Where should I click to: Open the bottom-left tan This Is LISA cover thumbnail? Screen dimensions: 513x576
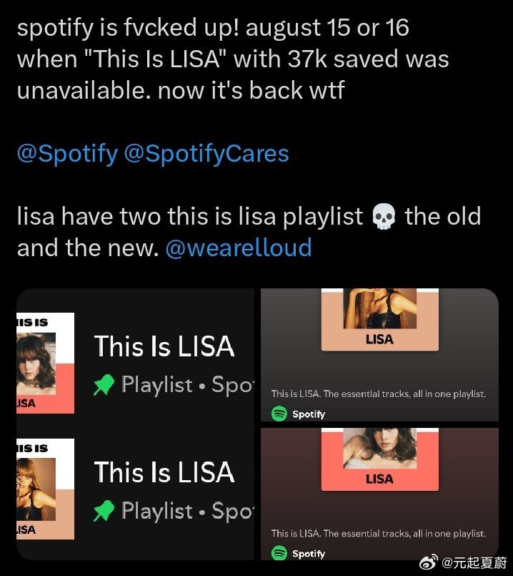46,490
